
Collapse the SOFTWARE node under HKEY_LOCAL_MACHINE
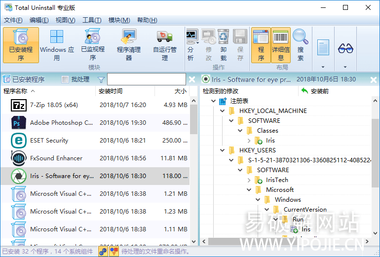pos(231,121)
